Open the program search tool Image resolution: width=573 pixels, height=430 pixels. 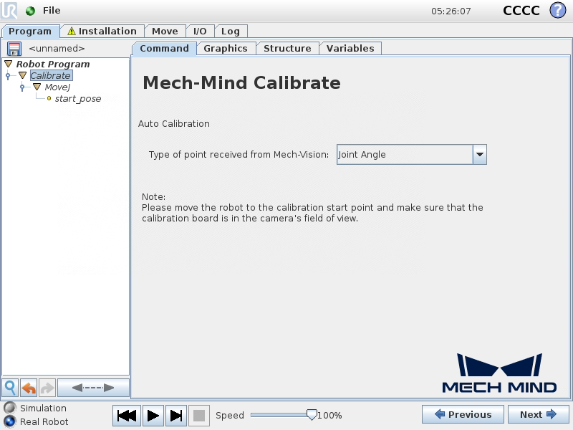10,387
